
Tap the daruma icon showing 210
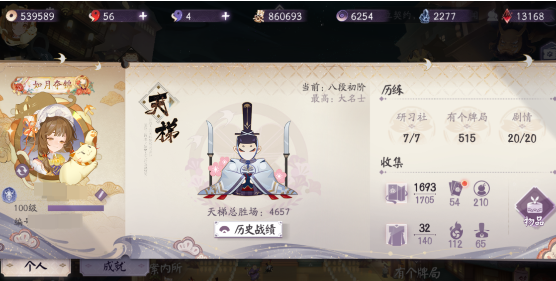(481, 189)
